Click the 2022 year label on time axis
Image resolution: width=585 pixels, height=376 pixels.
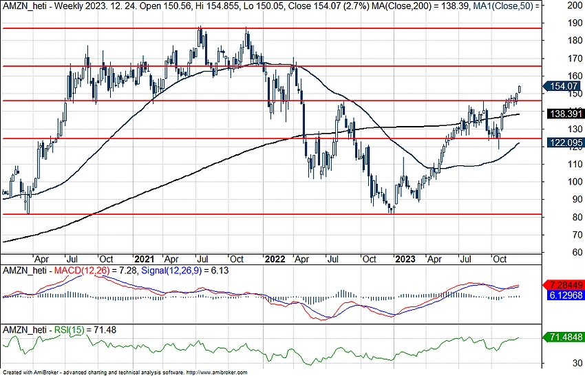(274, 259)
